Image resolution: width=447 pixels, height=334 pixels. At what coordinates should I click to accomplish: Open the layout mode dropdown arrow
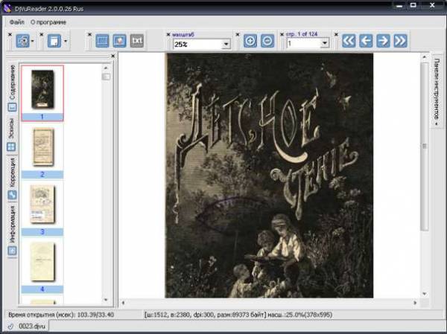coord(33,41)
